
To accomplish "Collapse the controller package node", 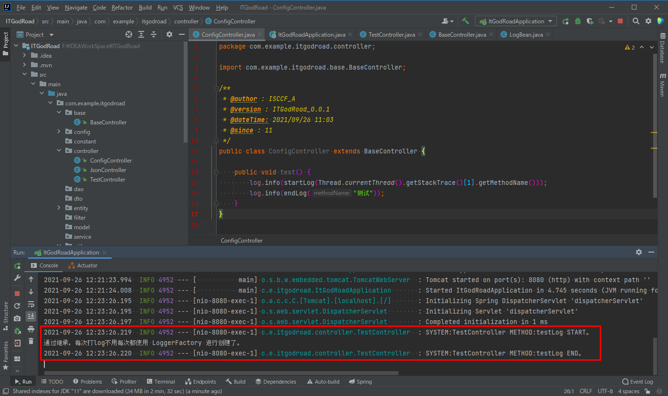I will 59,151.
